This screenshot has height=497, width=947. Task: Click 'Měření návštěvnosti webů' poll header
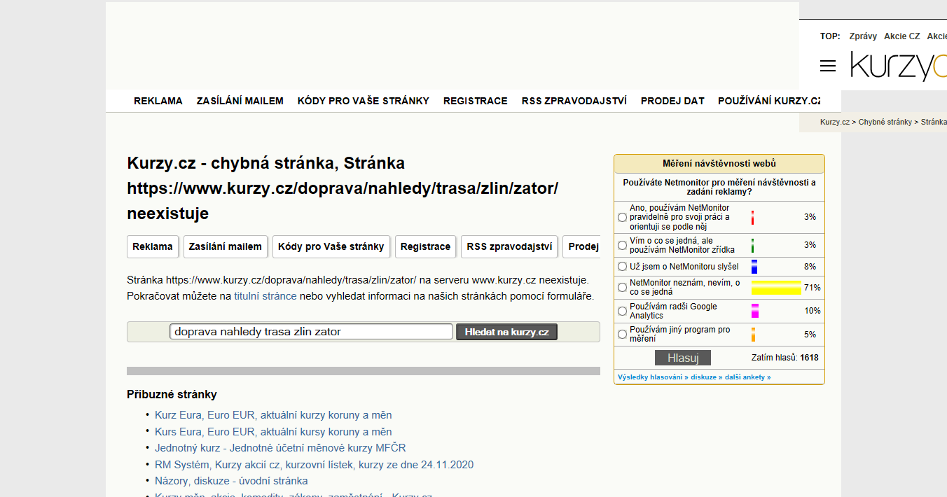tap(719, 164)
